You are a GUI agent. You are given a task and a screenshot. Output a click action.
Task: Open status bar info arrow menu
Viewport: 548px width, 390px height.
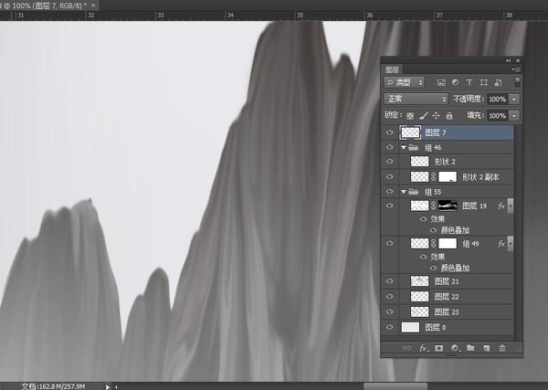[x=108, y=386]
